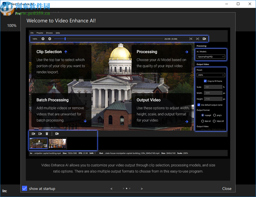Close the welcome dialog
The height and width of the screenshot is (197, 256).
pos(227,188)
